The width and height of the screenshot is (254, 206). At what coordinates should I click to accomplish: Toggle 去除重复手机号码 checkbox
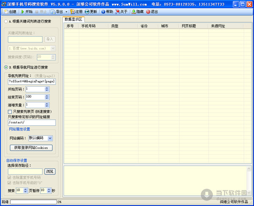click(x=9, y=178)
